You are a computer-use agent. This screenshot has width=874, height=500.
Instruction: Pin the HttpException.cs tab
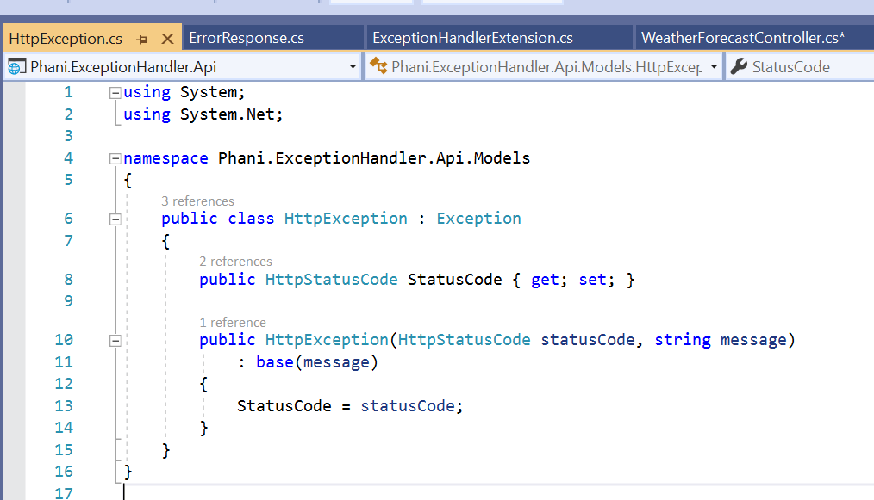(142, 39)
